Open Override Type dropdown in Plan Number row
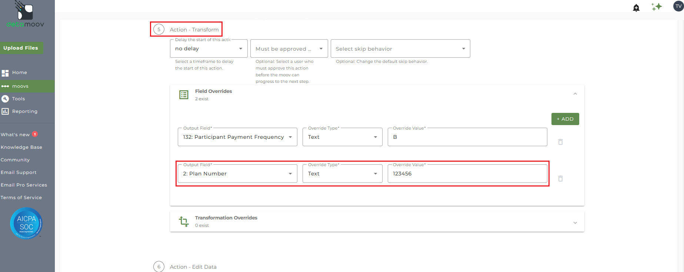Image resolution: width=684 pixels, height=272 pixels. 343,174
